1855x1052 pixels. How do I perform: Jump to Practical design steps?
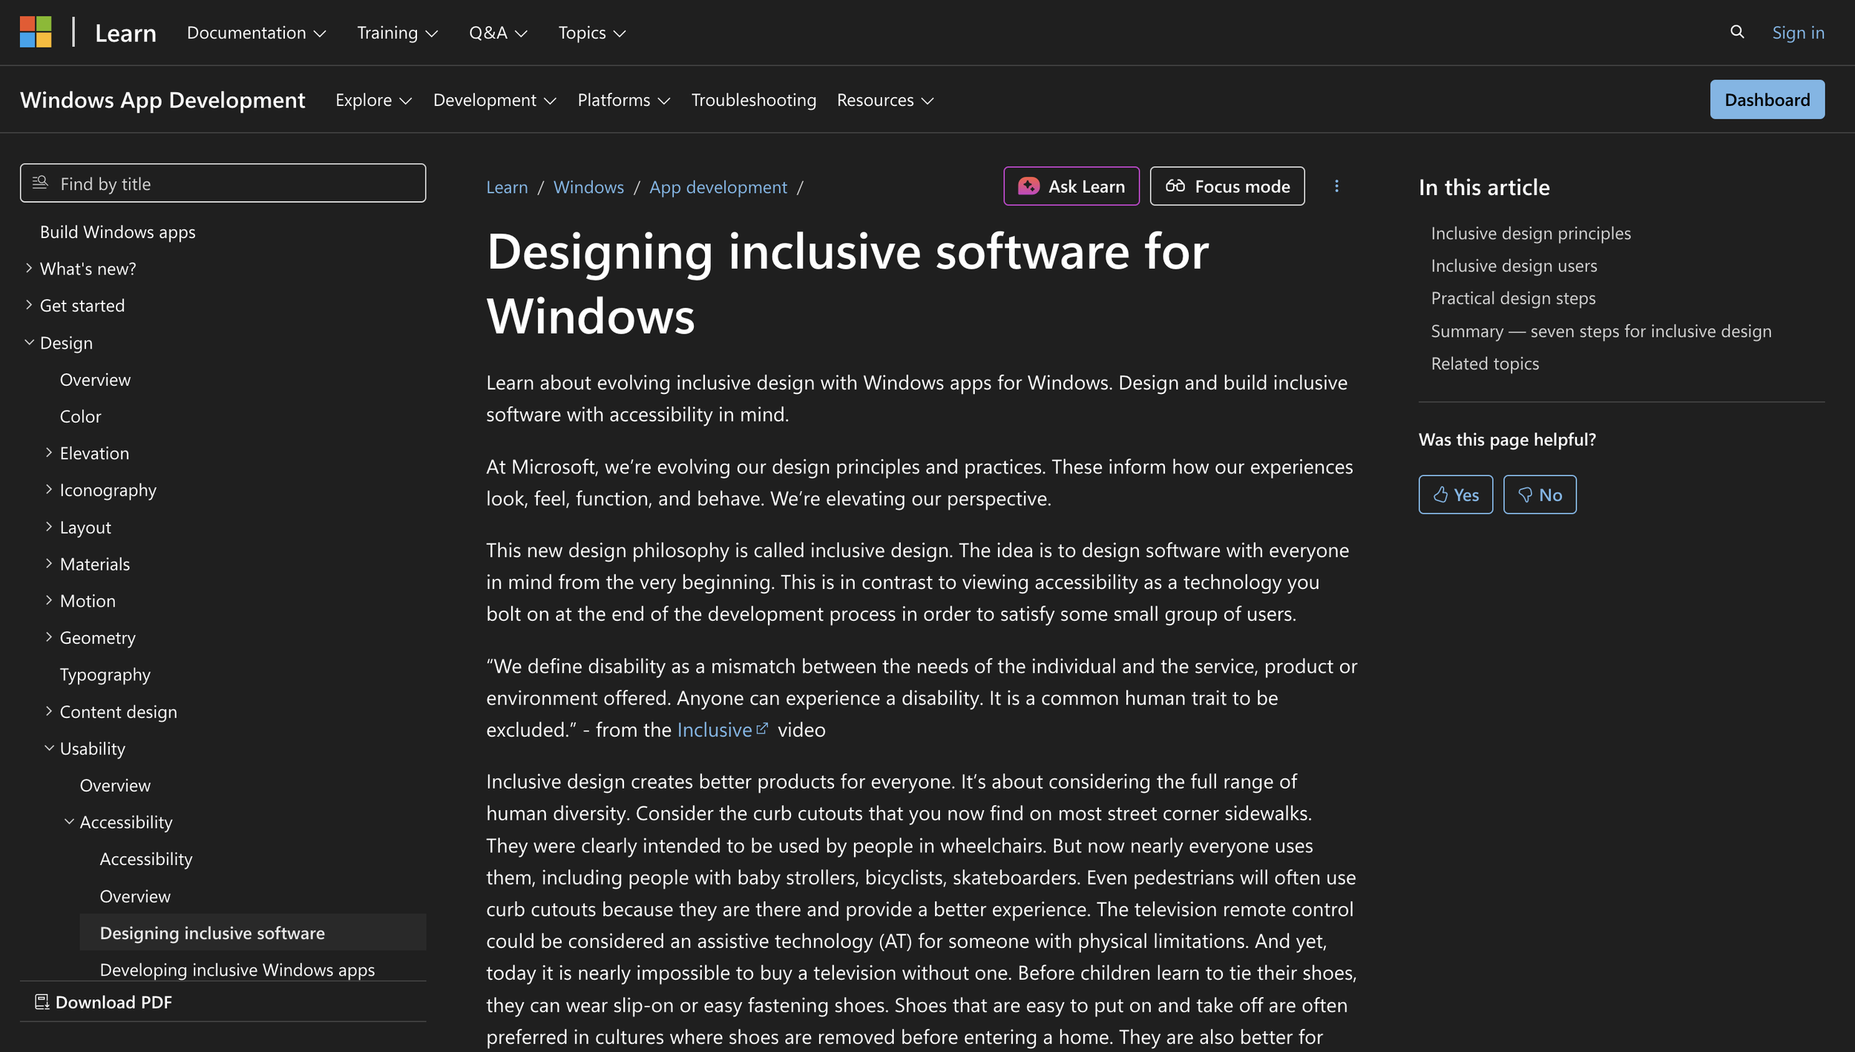[x=1512, y=297]
